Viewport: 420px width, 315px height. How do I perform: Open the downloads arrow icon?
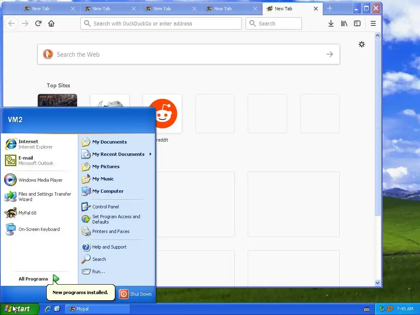pyautogui.click(x=331, y=23)
